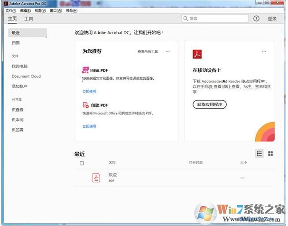
Task: Click 立即使用 under 编辑 PDF
Action: (89, 91)
